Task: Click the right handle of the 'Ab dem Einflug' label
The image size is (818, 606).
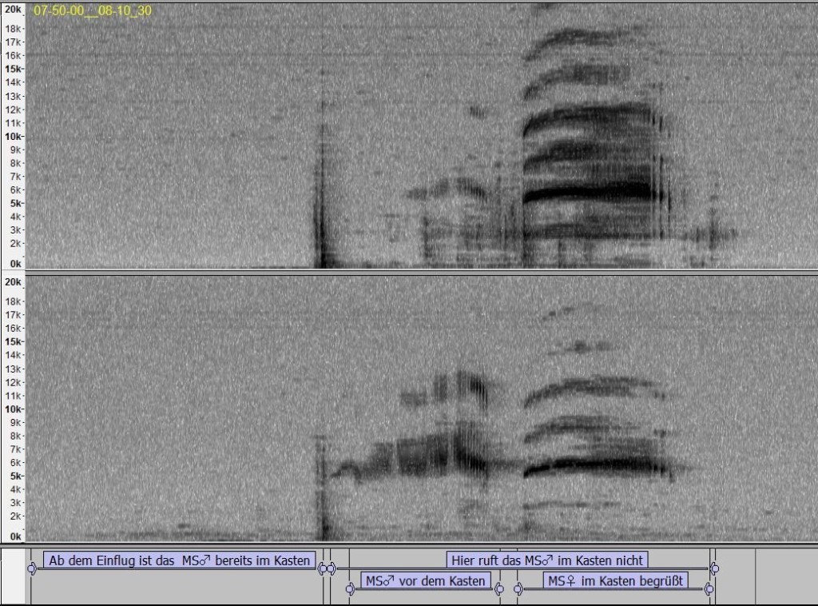Action: [x=323, y=568]
